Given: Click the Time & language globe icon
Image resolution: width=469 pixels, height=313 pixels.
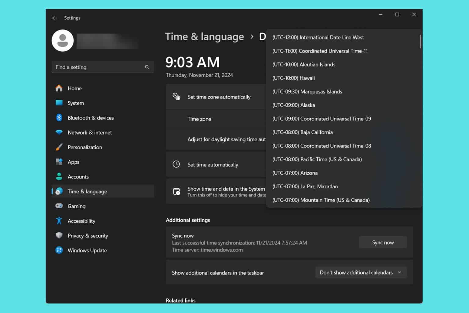Looking at the screenshot, I should click(x=59, y=191).
